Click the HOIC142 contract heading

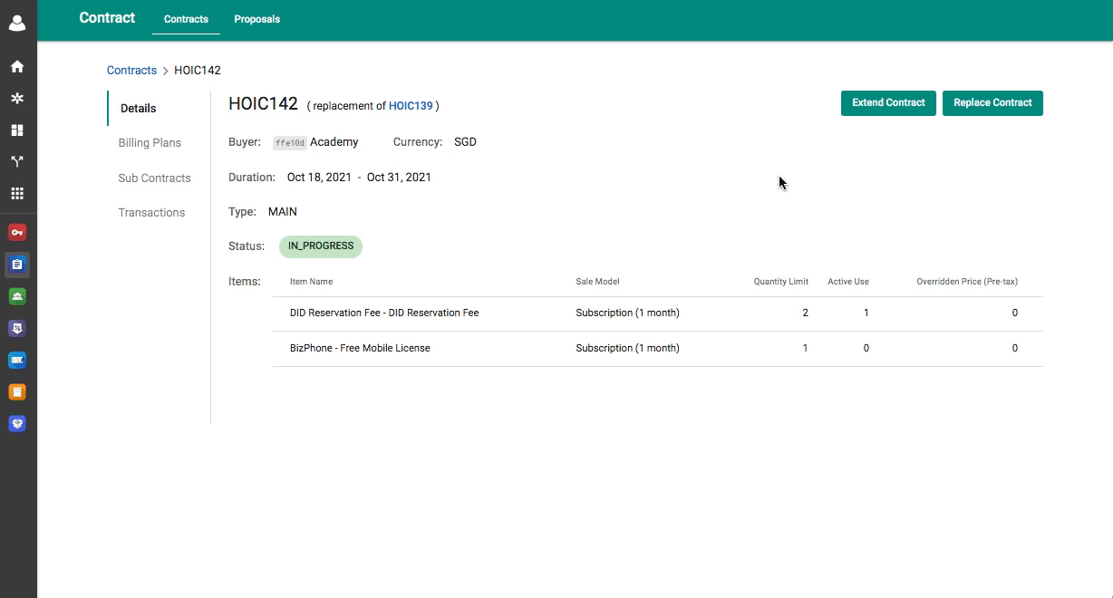(263, 103)
